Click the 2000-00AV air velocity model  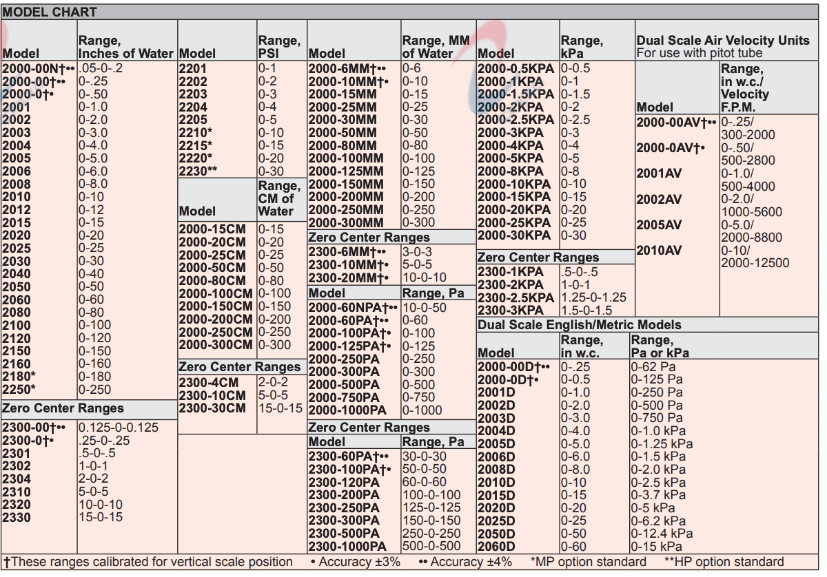pos(676,123)
